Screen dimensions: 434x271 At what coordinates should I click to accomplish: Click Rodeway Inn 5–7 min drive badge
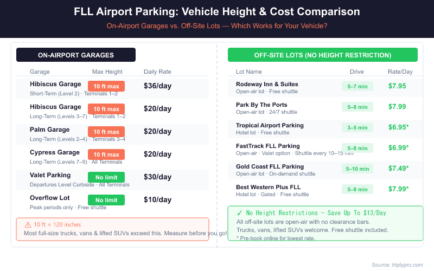[357, 86]
